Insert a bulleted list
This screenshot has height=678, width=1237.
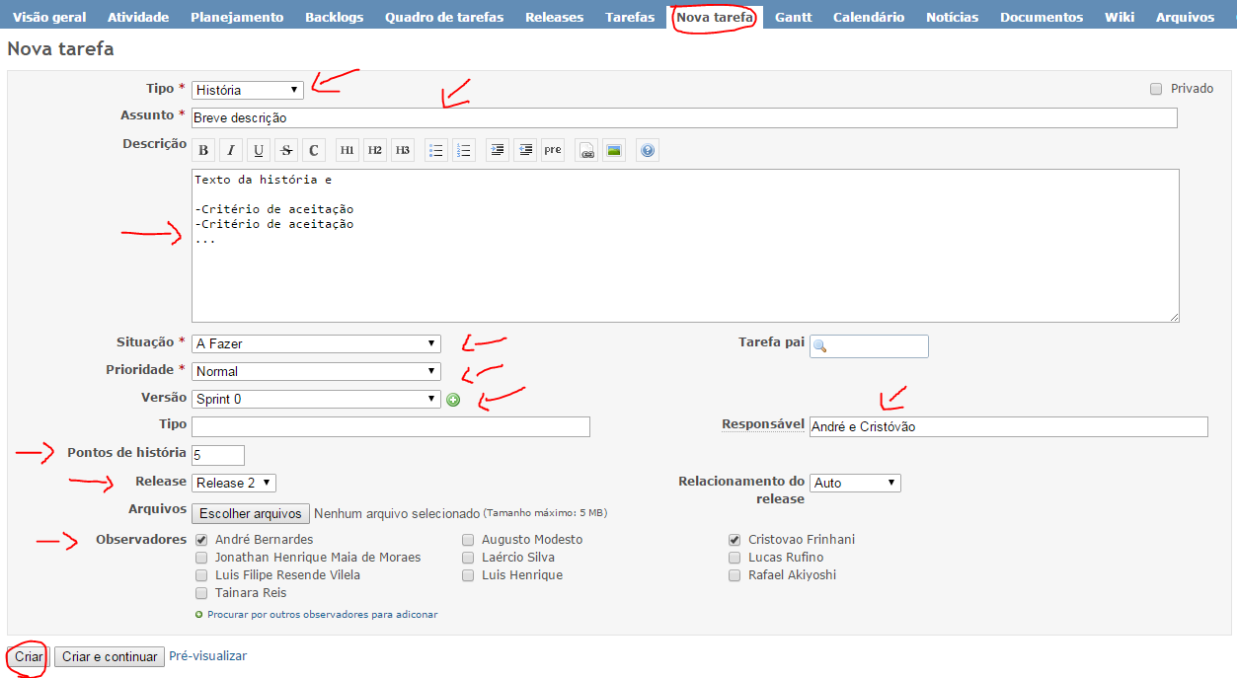[436, 150]
